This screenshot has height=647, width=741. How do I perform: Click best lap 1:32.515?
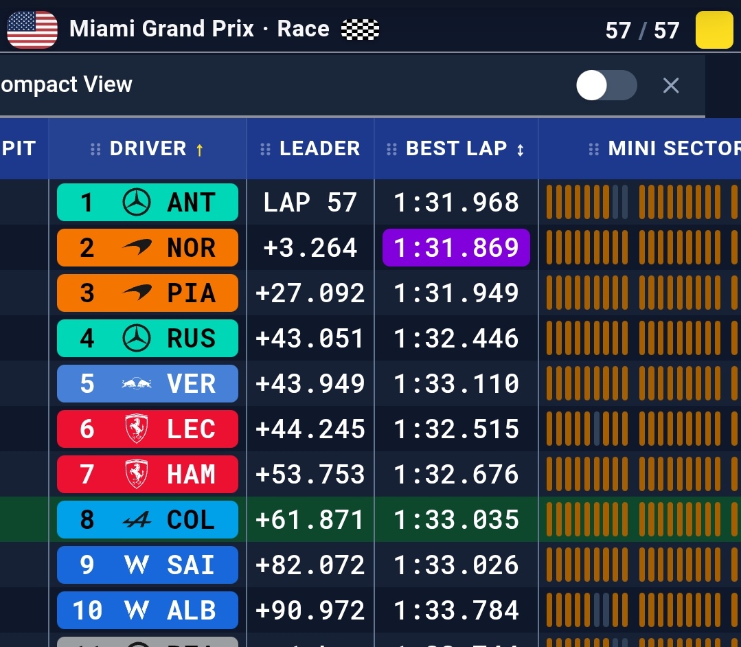456,429
